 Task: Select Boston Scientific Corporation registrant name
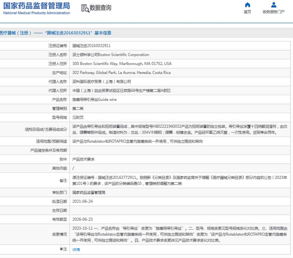point(111,55)
